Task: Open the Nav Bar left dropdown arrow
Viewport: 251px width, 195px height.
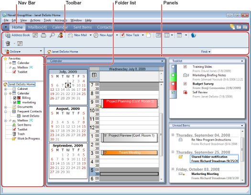Action: point(6,27)
